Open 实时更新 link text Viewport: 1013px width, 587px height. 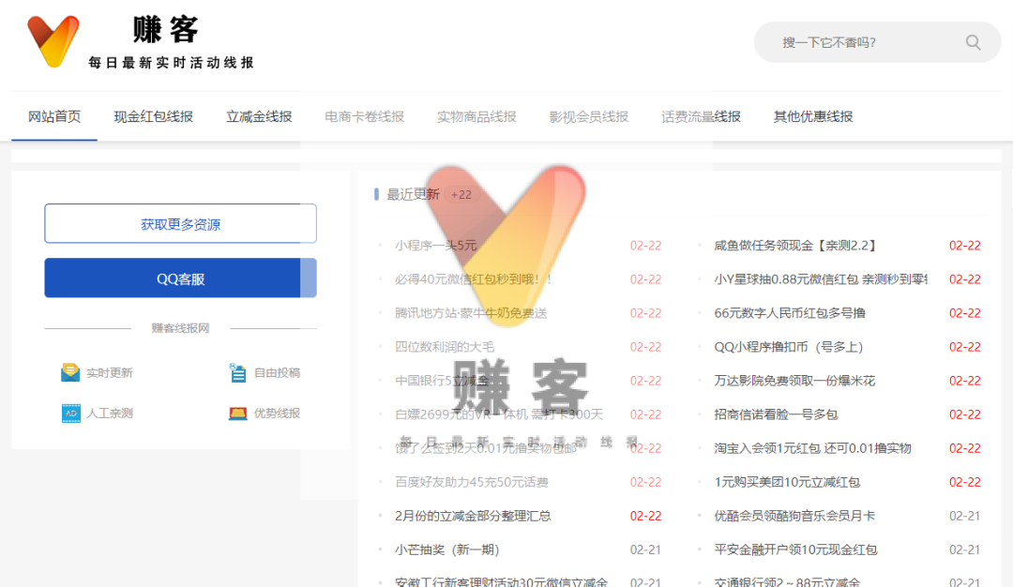(x=109, y=372)
